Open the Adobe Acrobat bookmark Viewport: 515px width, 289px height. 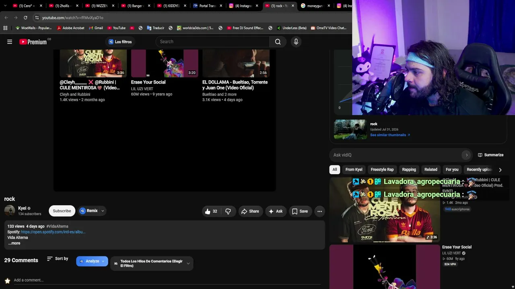point(71,28)
